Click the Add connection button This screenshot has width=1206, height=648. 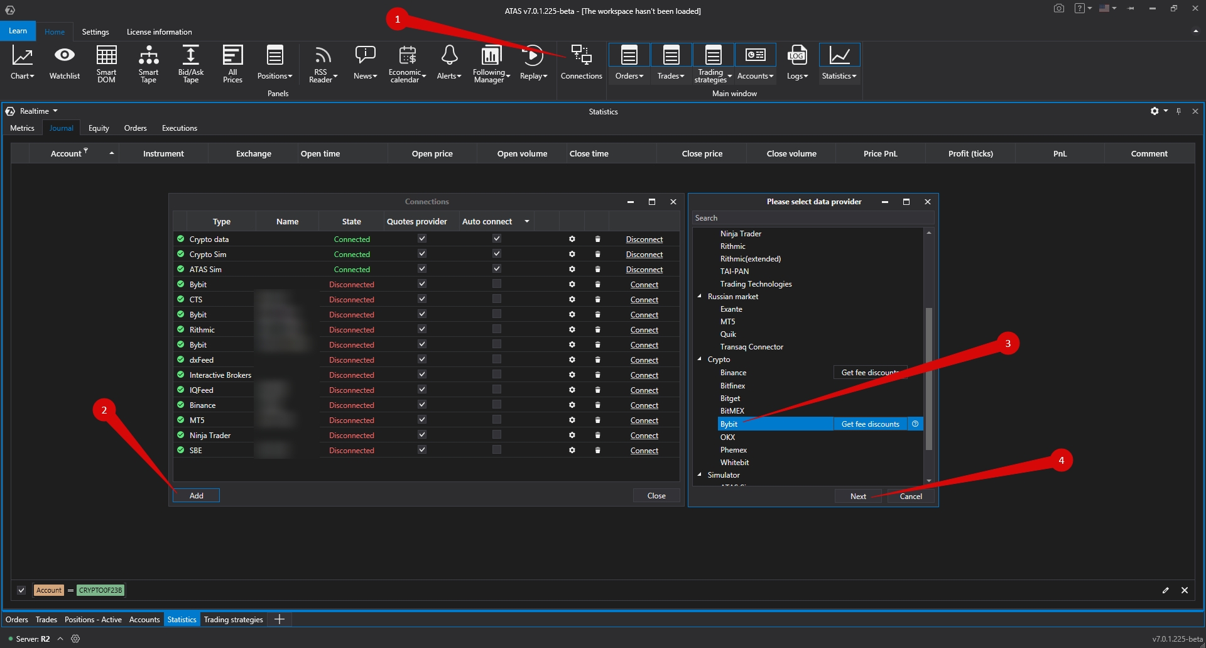(196, 496)
